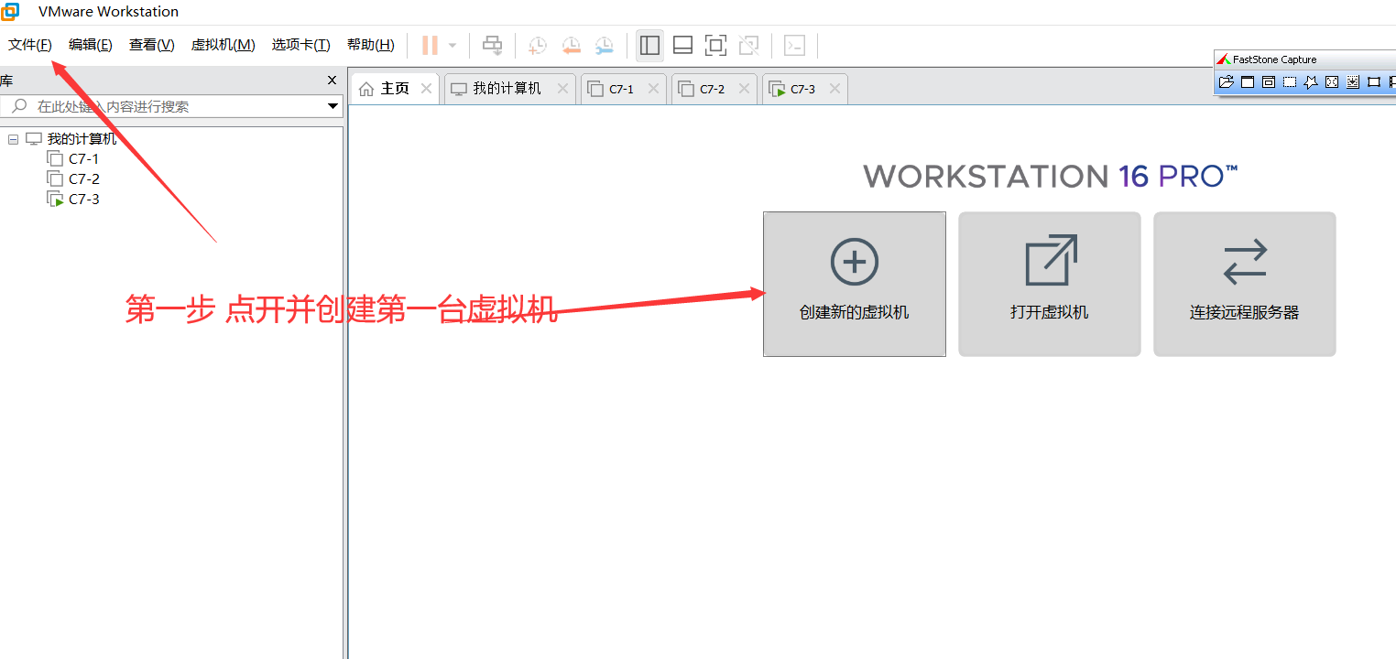Revert to snapshot using the clock-arrow icon
Screen dimensions: 1396x659
(x=571, y=45)
